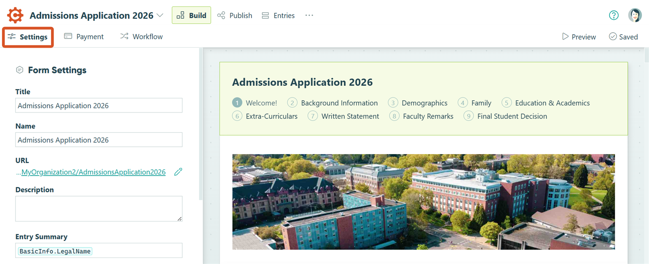The width and height of the screenshot is (649, 264).
Task: Select the Settings tab
Action: click(28, 37)
